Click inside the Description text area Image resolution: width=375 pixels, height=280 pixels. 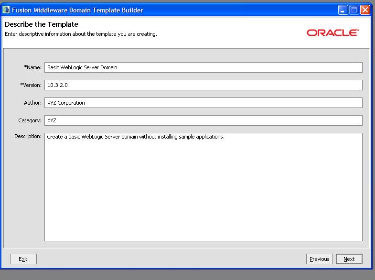[204, 187]
